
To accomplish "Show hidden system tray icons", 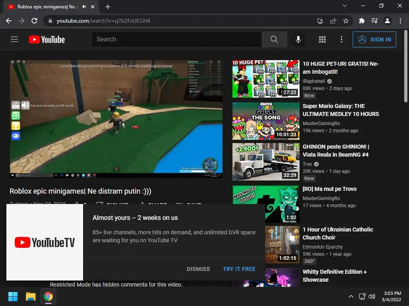I will pyautogui.click(x=351, y=296).
